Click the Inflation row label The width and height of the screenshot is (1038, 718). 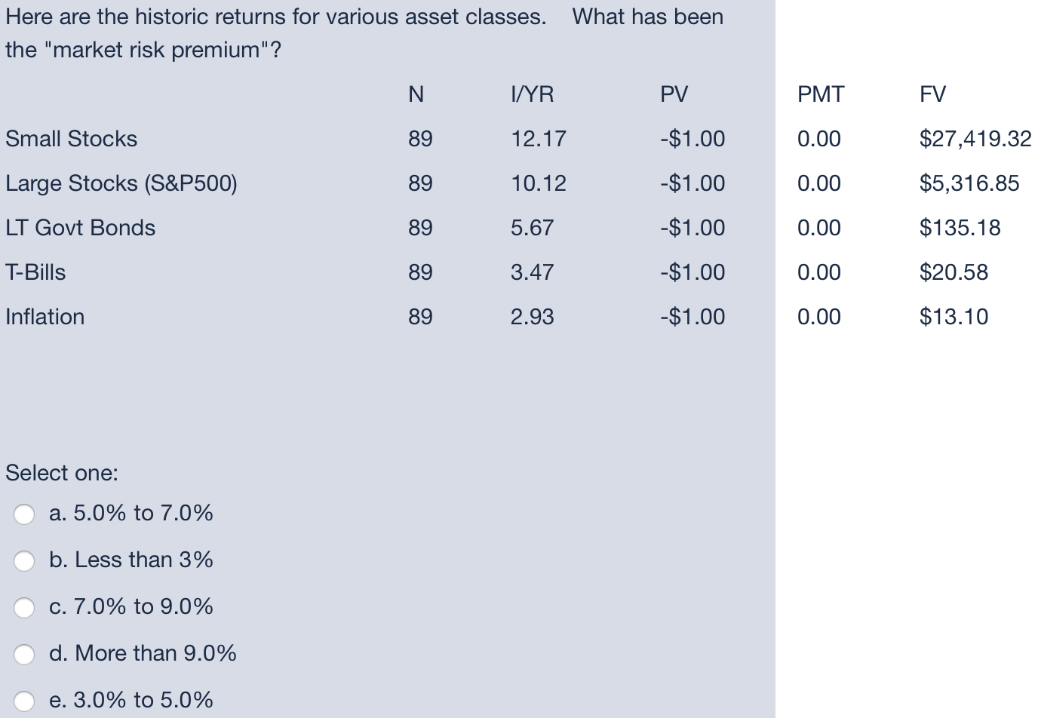[45, 317]
